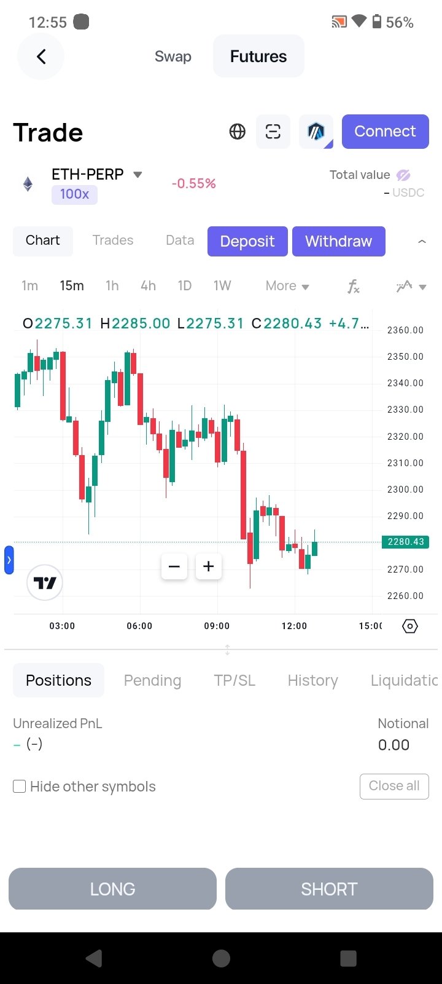
Task: Open the Arbitrum network selector icon
Action: [x=316, y=132]
